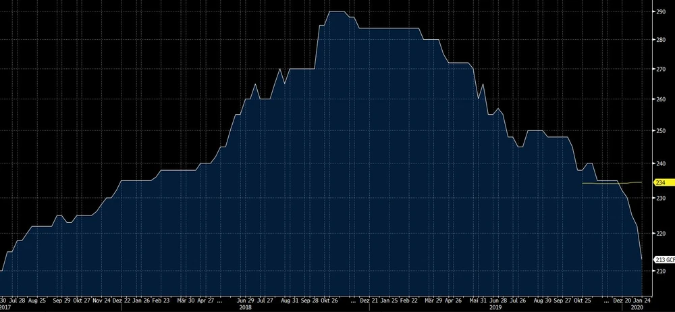Select the 280 tick on the price axis
Screen dimensions: 675x312
[660, 40]
